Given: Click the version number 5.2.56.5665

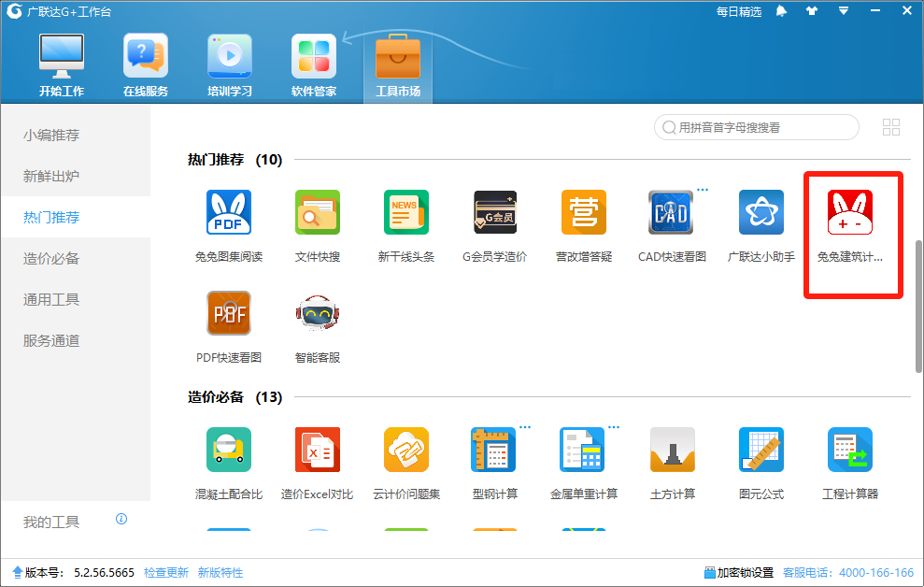Looking at the screenshot, I should point(104,572).
